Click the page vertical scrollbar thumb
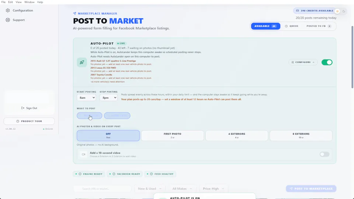The width and height of the screenshot is (354, 199). pyautogui.click(x=352, y=57)
